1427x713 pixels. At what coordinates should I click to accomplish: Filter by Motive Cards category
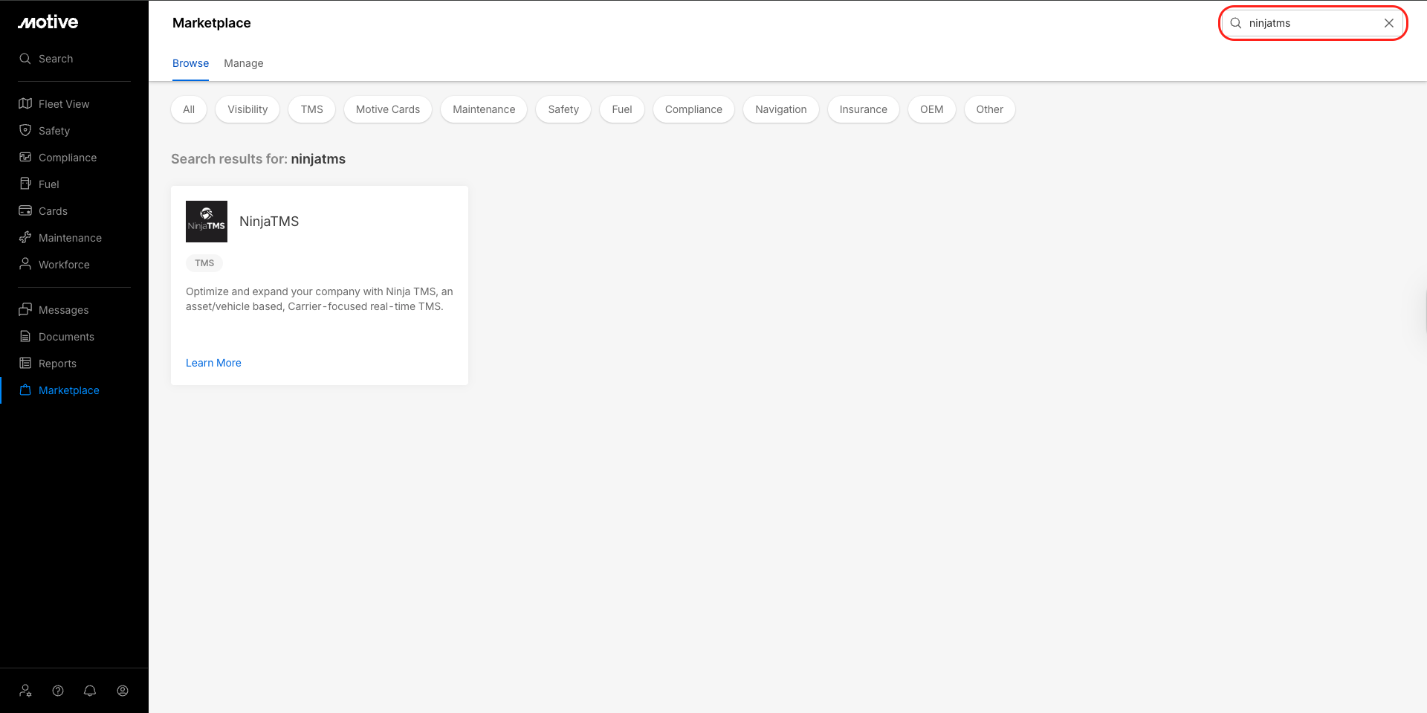click(x=388, y=109)
